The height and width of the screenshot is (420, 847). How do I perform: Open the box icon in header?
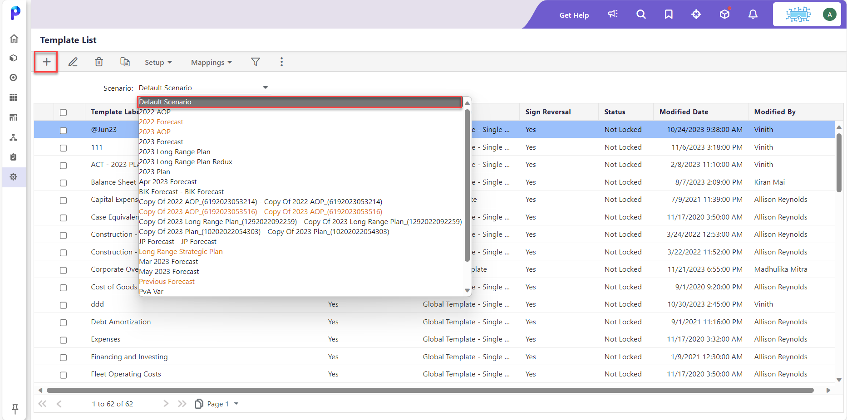point(724,14)
